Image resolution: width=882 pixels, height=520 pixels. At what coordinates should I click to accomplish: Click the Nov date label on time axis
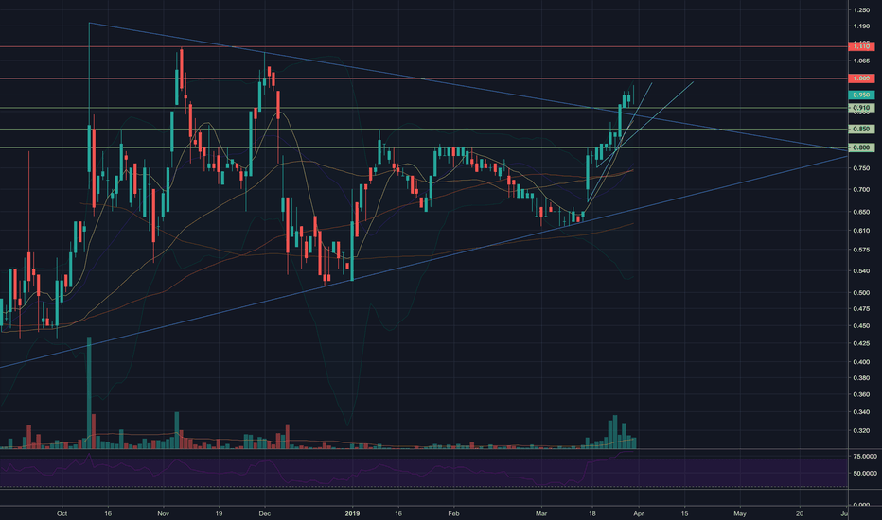[x=163, y=513]
